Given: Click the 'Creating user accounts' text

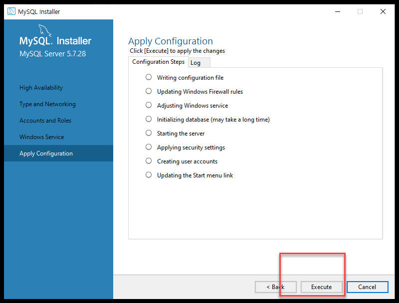Looking at the screenshot, I should (x=188, y=161).
